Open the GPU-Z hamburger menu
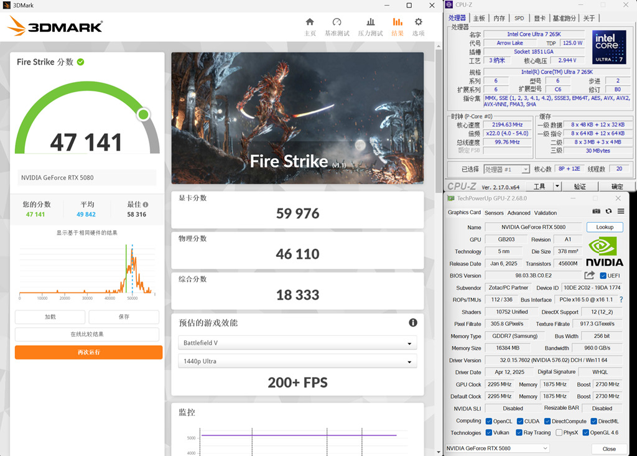The image size is (637, 456). (x=621, y=212)
